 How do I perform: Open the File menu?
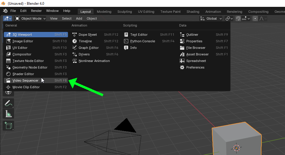[x=13, y=11]
